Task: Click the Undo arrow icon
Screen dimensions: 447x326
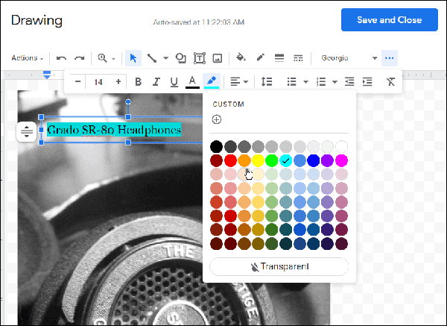Action: pos(61,58)
